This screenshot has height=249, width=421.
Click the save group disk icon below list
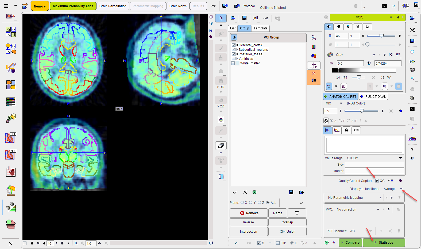click(x=291, y=192)
